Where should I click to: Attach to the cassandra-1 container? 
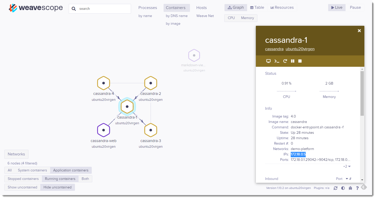point(268,61)
